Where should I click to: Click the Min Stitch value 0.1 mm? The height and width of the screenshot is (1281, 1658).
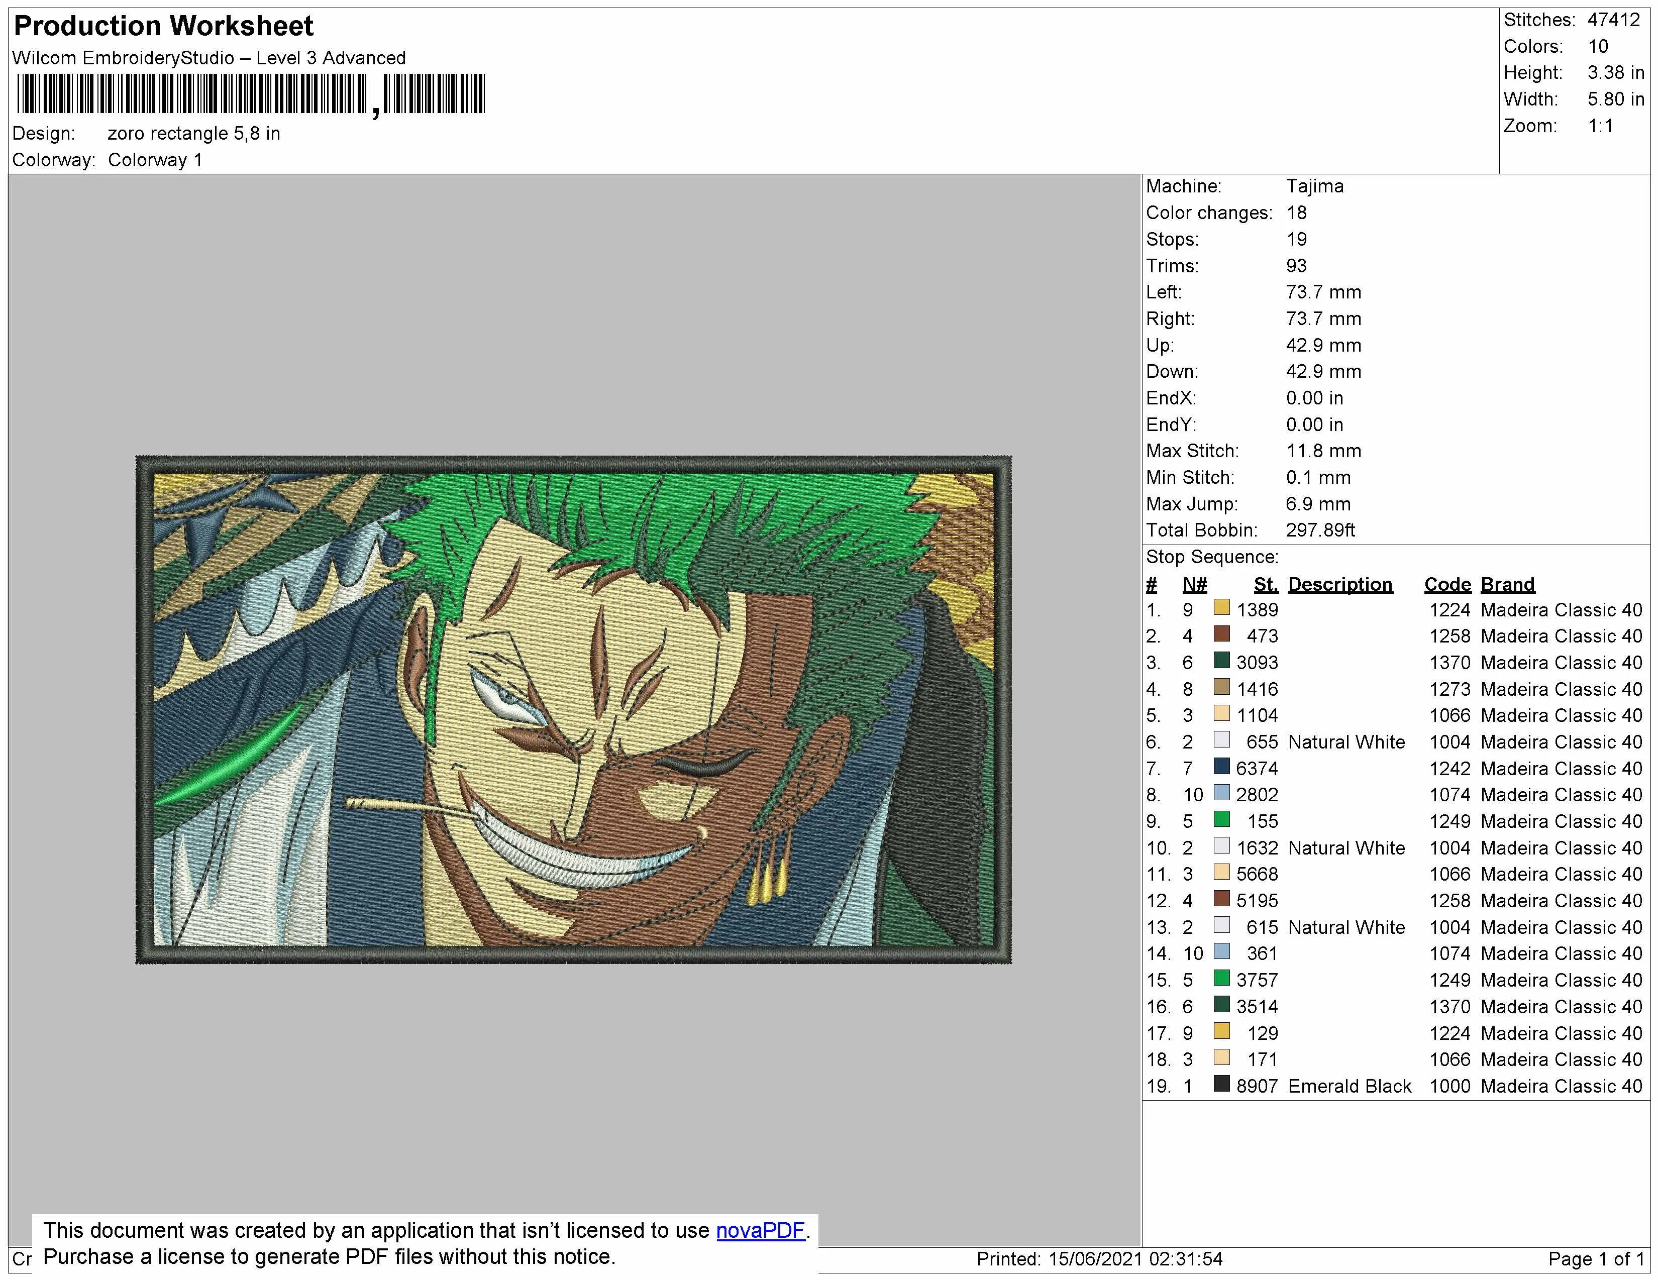[1318, 477]
